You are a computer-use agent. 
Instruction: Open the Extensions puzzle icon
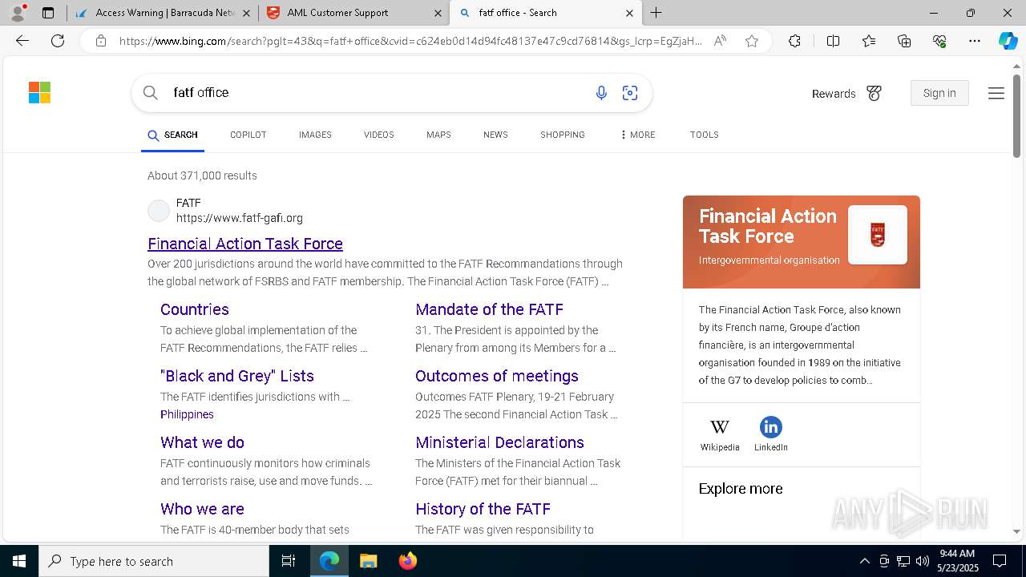coord(794,41)
